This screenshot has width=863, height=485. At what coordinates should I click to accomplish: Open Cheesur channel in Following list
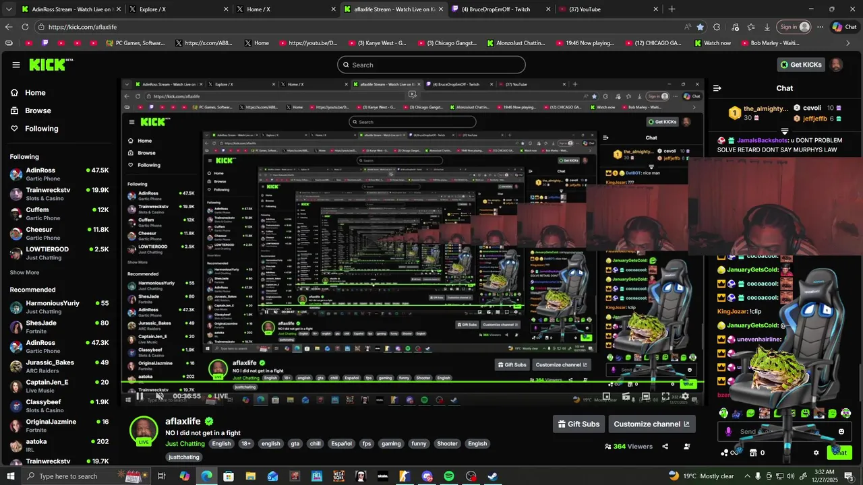click(x=59, y=233)
